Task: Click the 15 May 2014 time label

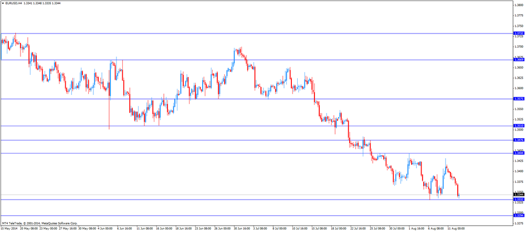Action: point(8,229)
